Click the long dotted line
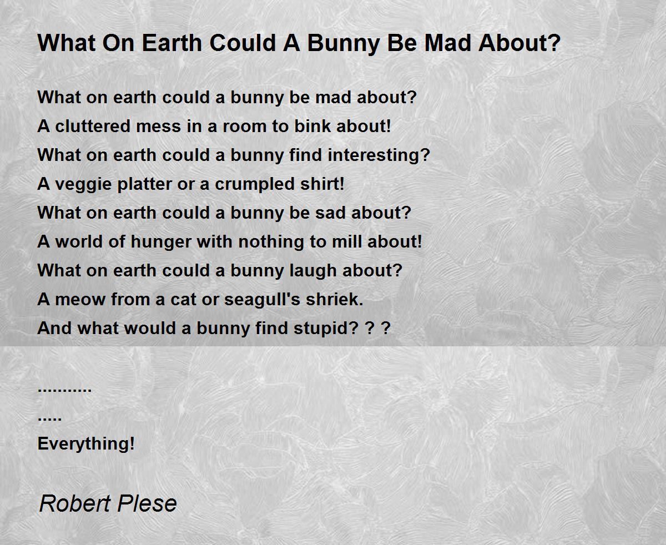The width and height of the screenshot is (666, 545). (x=64, y=390)
